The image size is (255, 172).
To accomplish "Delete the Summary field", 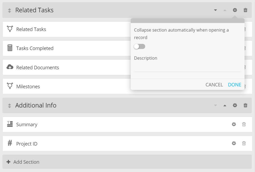I will coord(244,124).
